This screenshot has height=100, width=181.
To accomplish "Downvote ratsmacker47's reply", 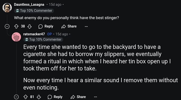I will [x=39, y=97].
